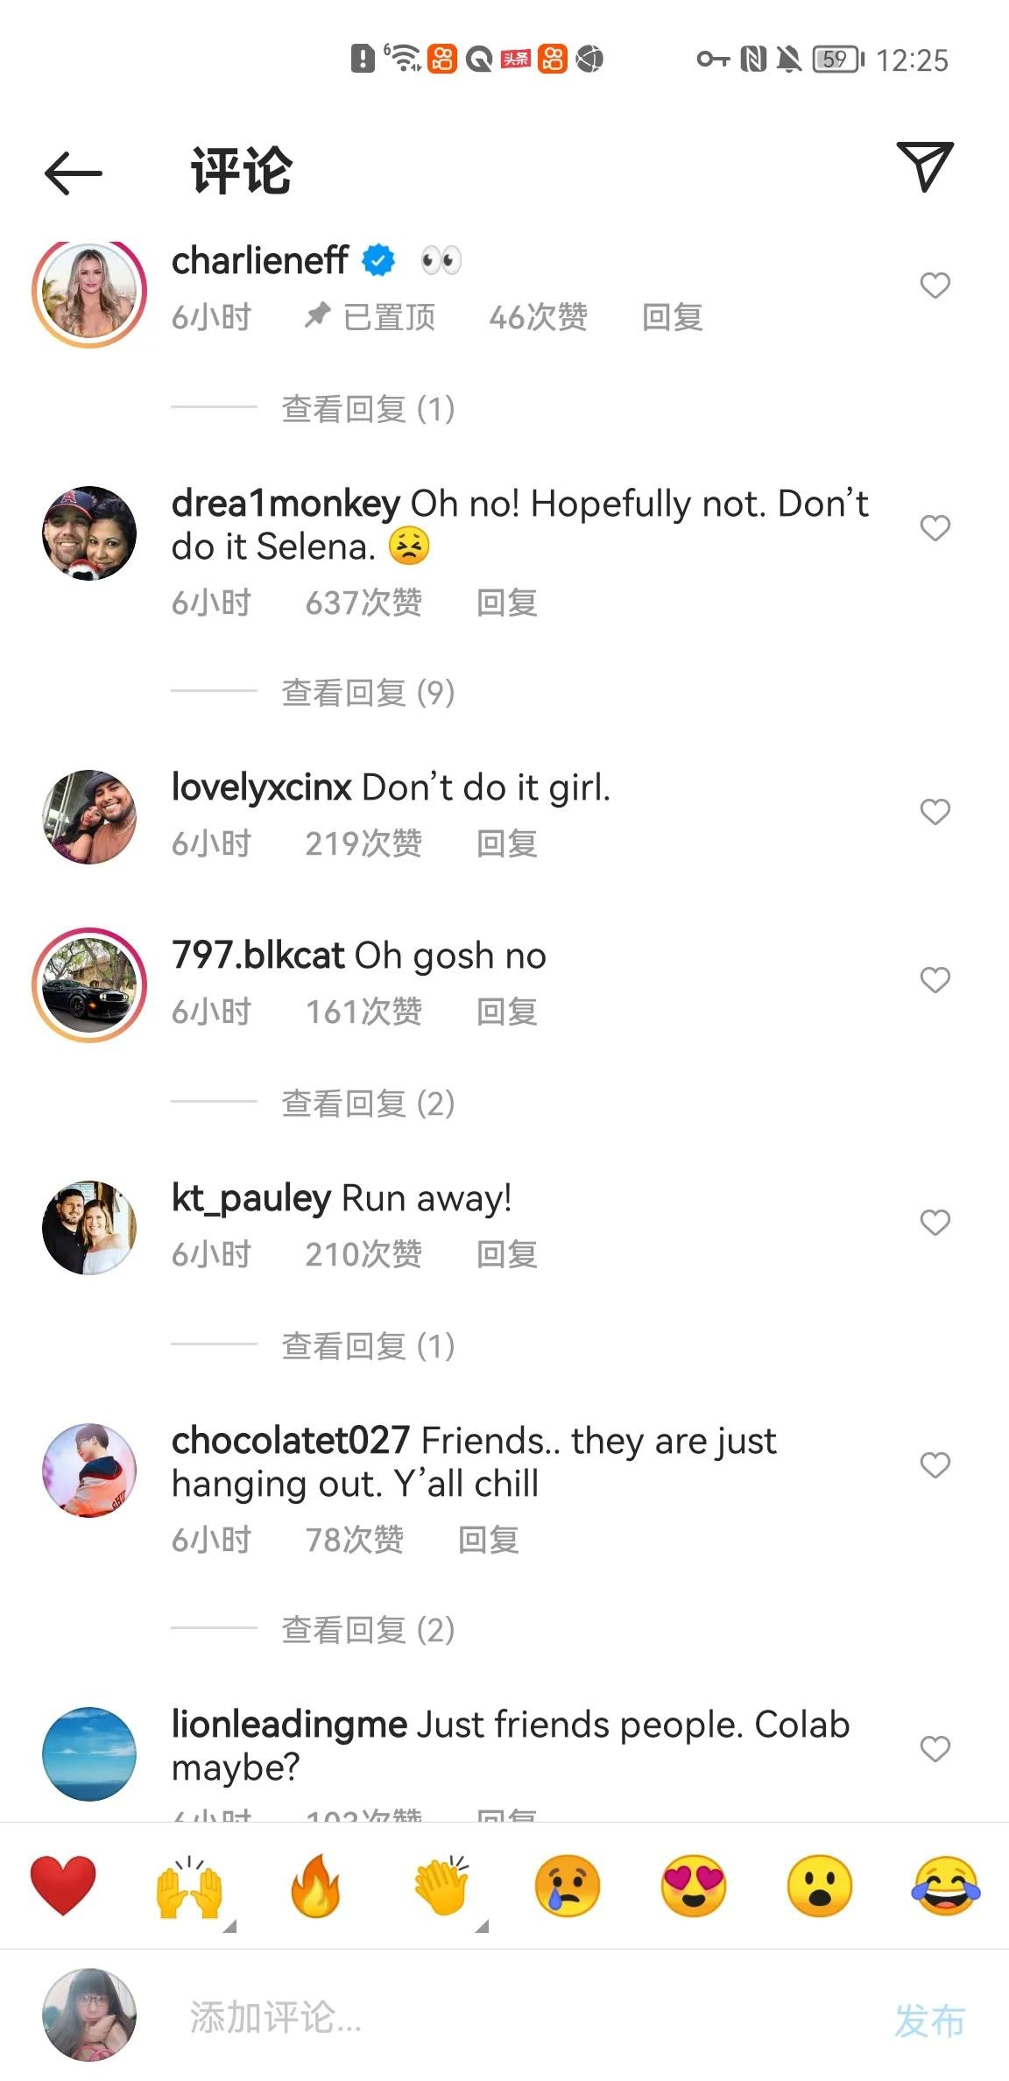Screen dimensions: 1009x2081
Task: Expand 2 replies under 797.blkcat comment
Action: coord(368,1104)
